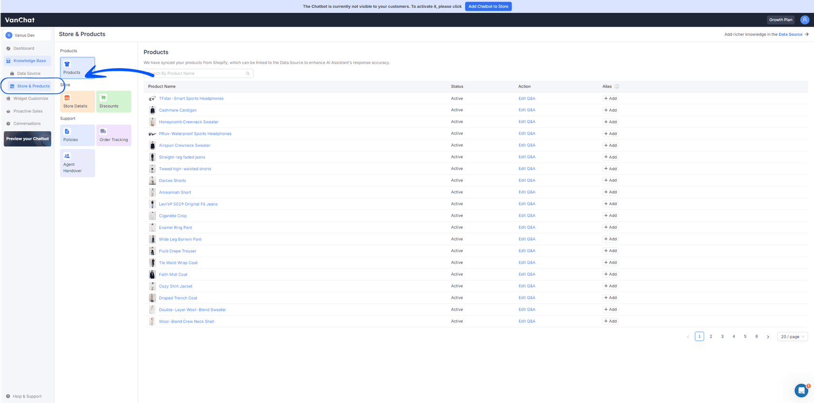
Task: Open the Products category card
Action: [x=78, y=68]
